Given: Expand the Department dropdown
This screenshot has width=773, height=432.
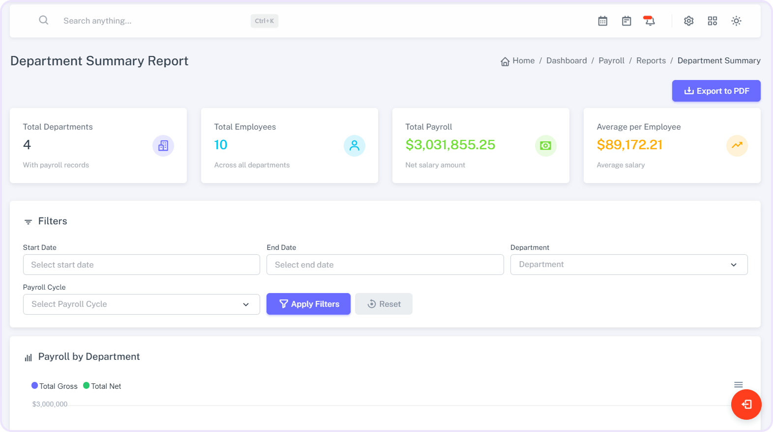Looking at the screenshot, I should click(x=628, y=265).
